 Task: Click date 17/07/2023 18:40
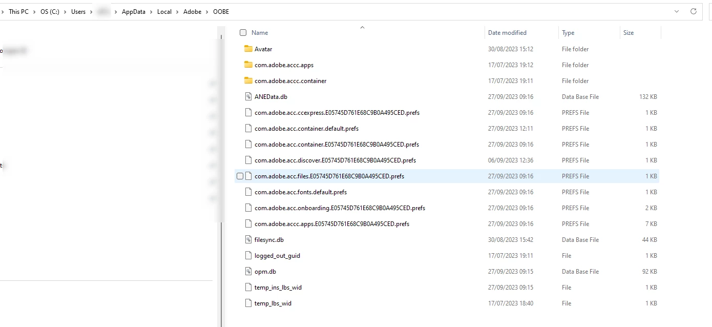(x=511, y=303)
